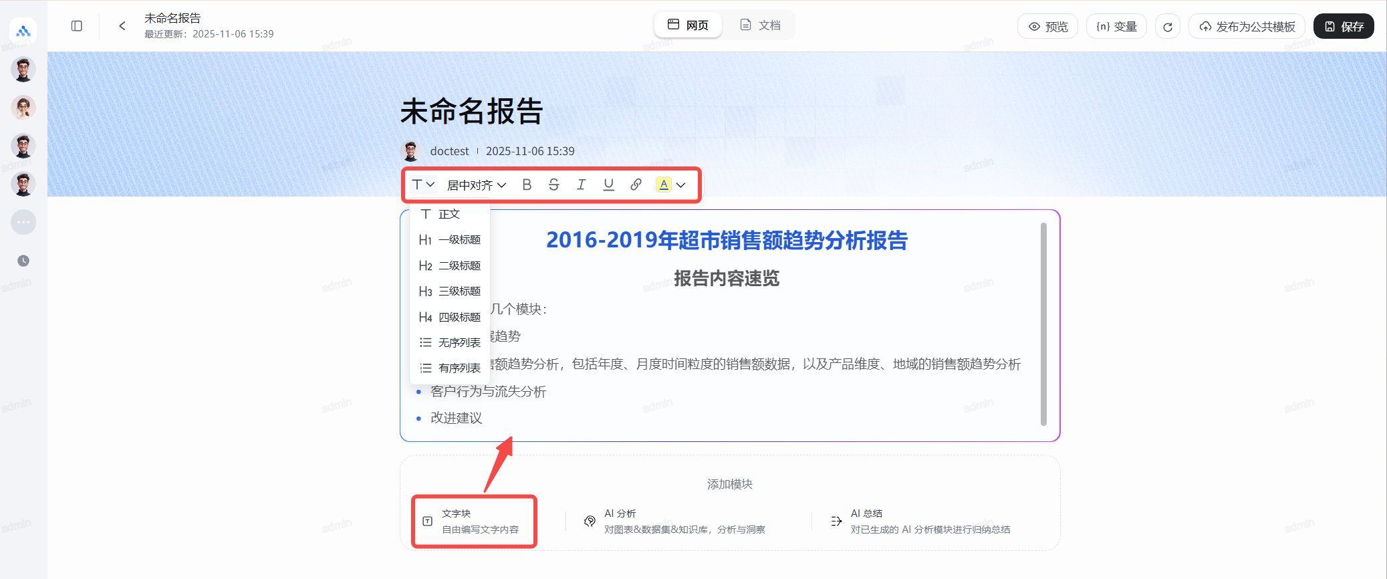Add a 文字块 text block module
This screenshot has height=579, width=1387.
click(474, 522)
